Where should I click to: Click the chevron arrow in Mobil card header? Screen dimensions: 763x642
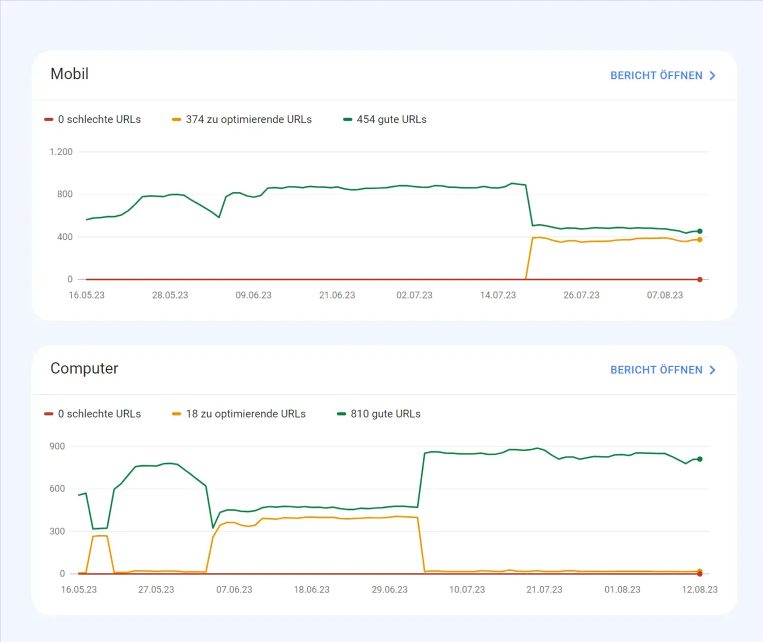pos(712,75)
